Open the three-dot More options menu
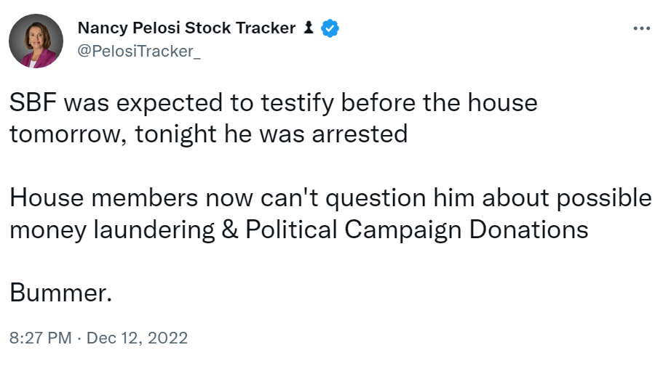 (641, 28)
